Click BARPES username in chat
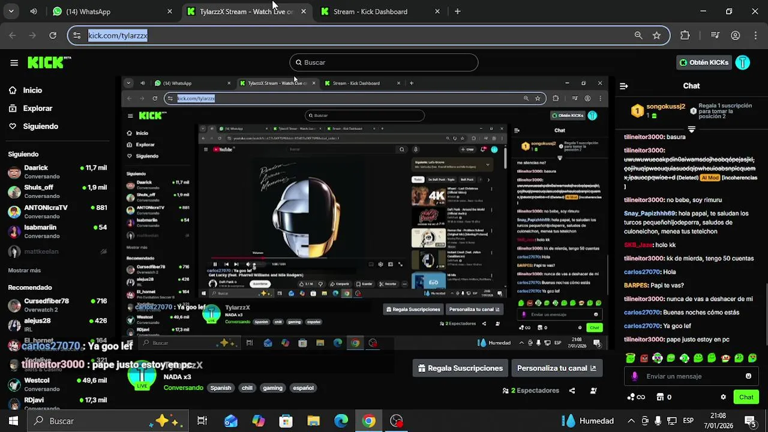768x432 pixels. click(x=637, y=286)
